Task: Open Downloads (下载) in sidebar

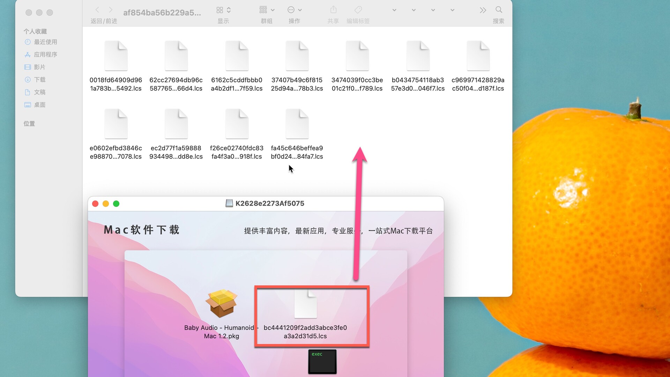Action: (x=35, y=80)
